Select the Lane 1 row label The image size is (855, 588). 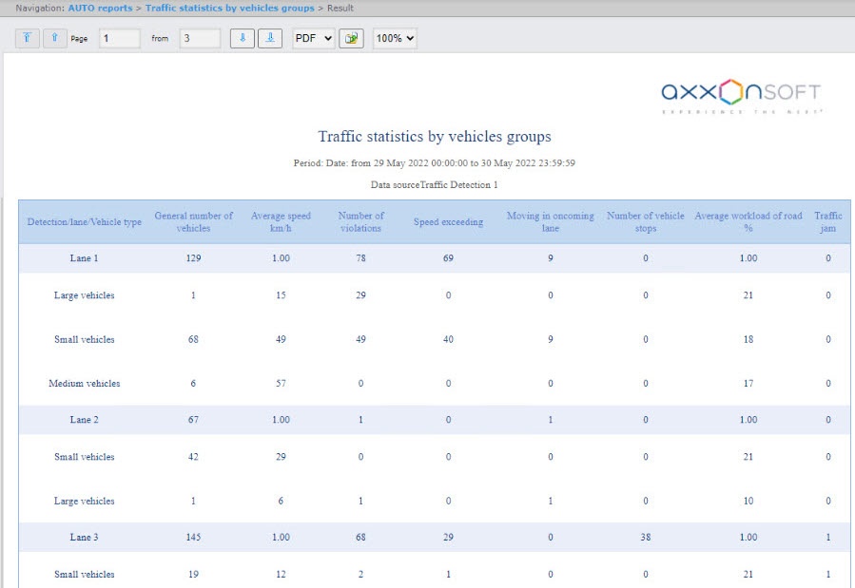pos(84,258)
